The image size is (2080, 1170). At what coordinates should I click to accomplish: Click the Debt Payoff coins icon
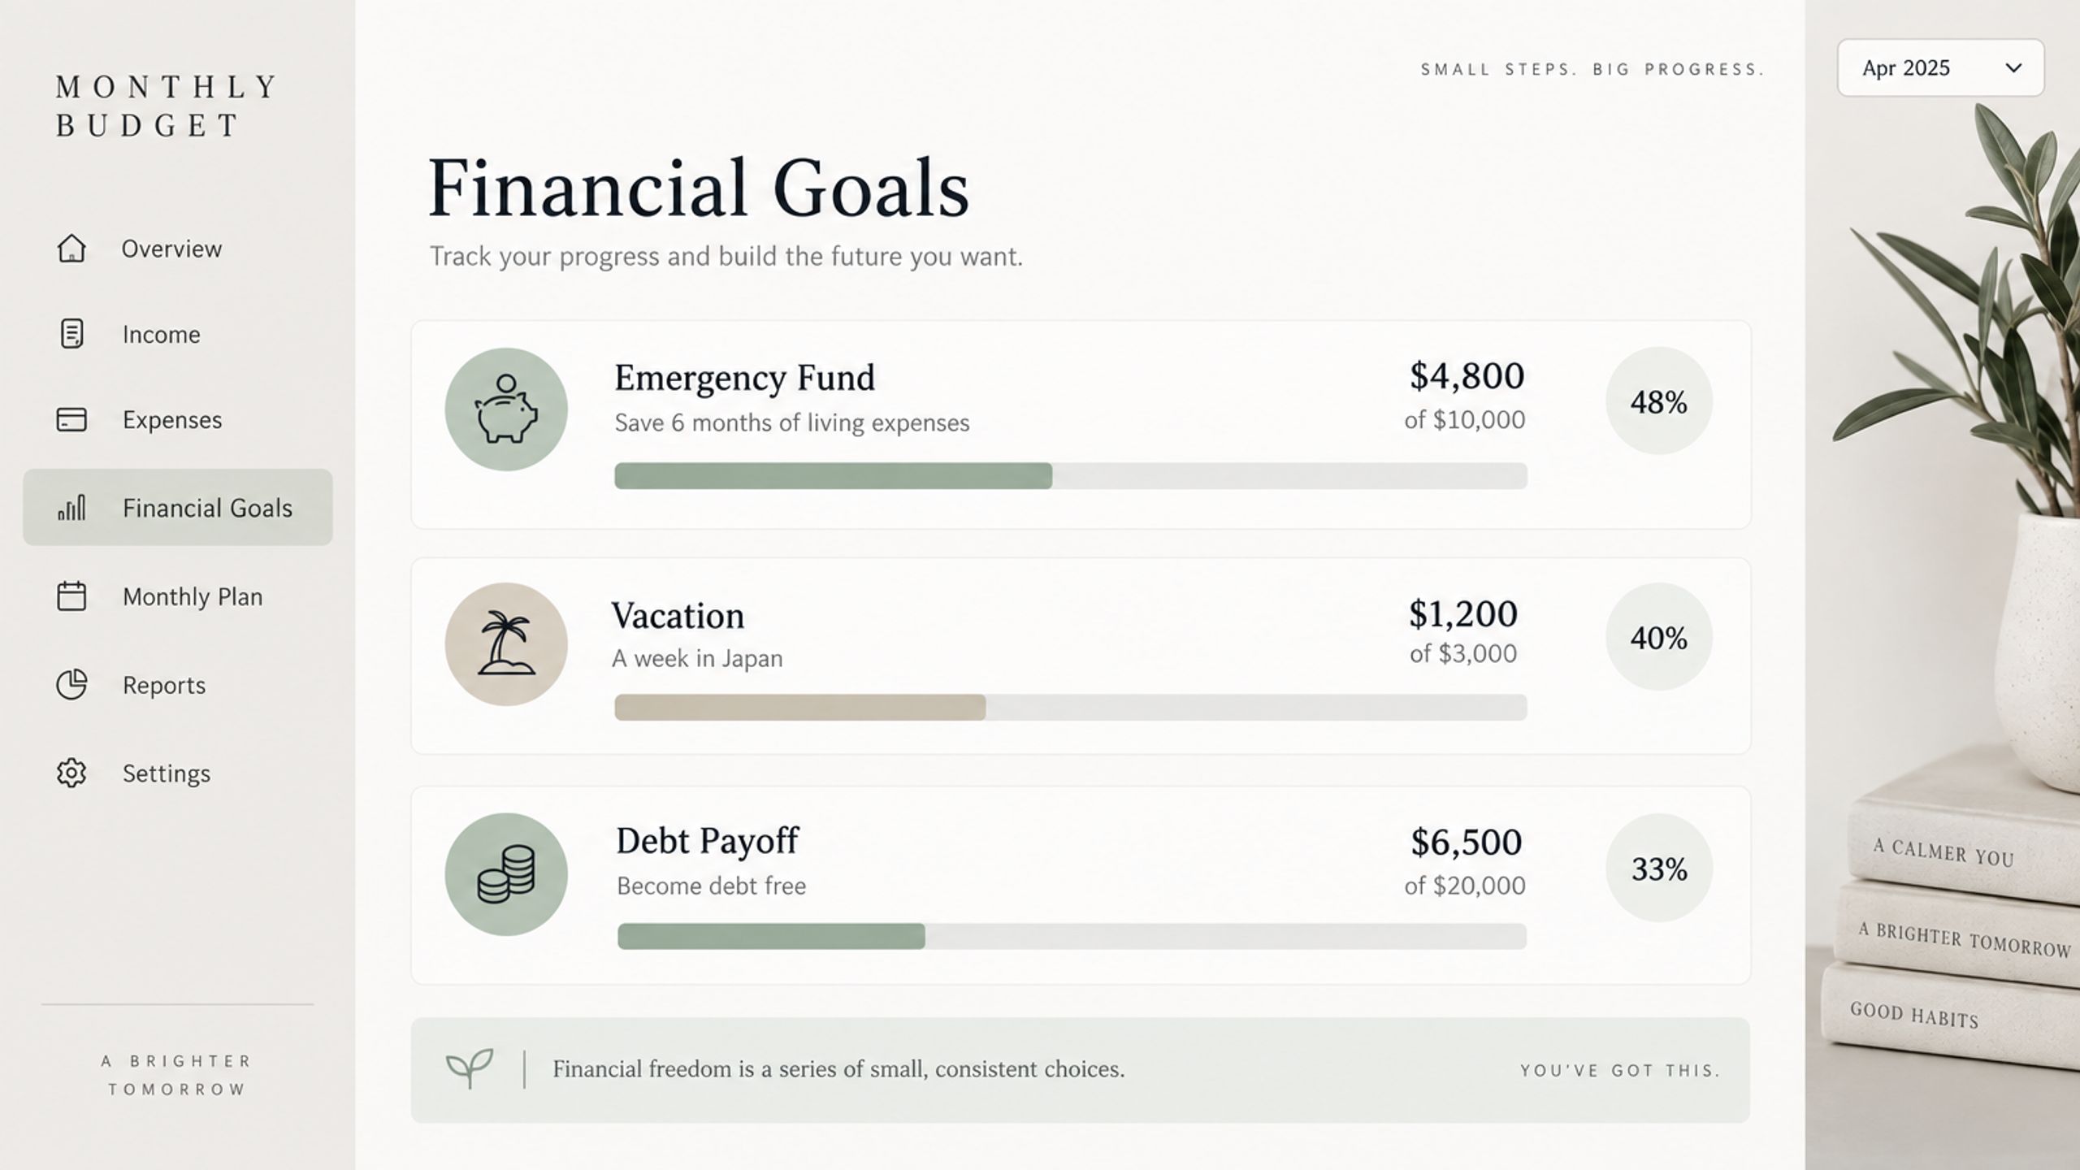pos(506,874)
